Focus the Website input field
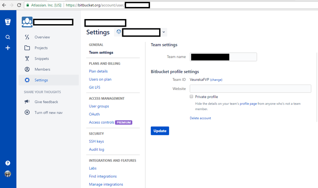The image size is (318, 188). click(251, 89)
